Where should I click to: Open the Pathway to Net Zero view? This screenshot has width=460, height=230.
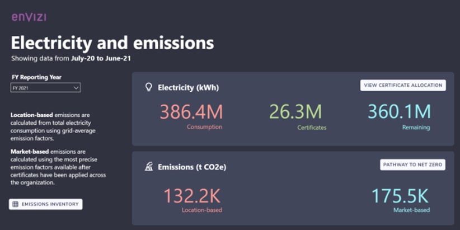tap(413, 165)
